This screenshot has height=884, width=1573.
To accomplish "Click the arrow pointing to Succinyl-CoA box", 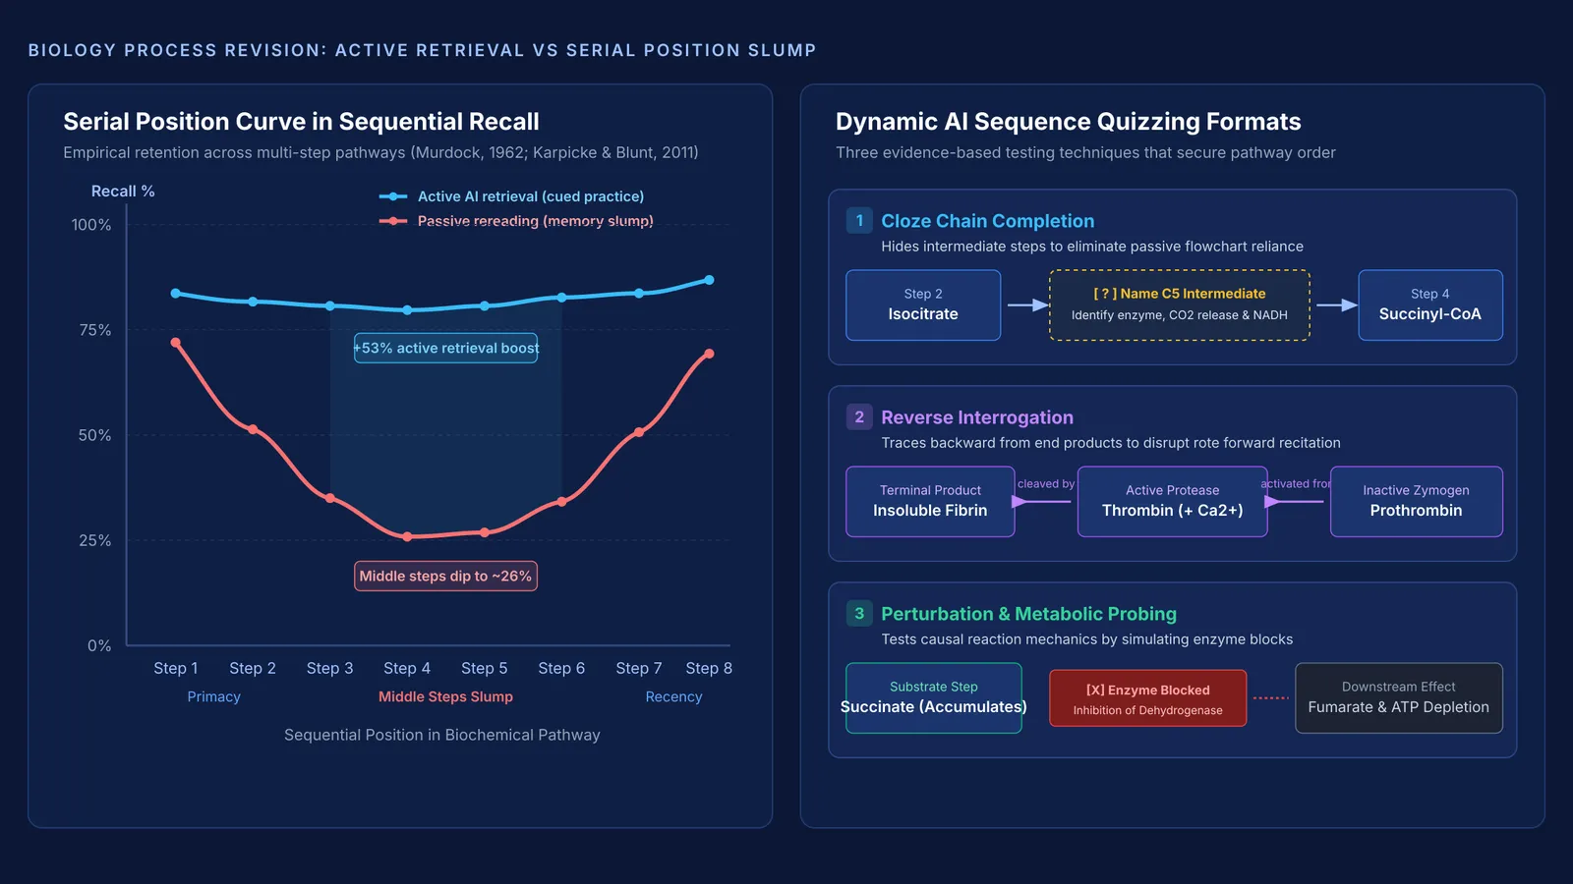I will (x=1336, y=305).
